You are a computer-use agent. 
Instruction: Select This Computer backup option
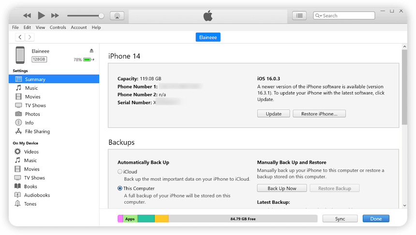tap(120, 188)
